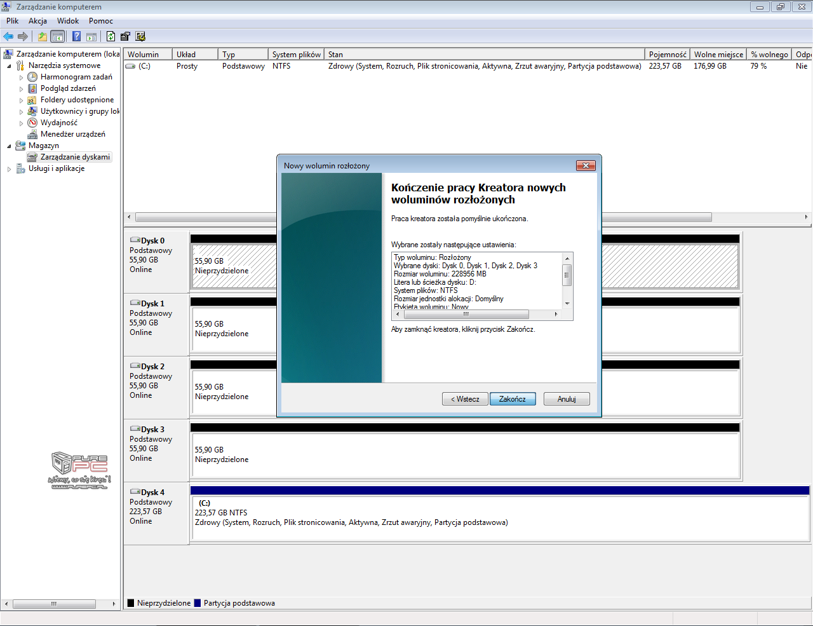813x626 pixels.
Task: Click the Dysk 3 disk icon
Action: [x=135, y=429]
